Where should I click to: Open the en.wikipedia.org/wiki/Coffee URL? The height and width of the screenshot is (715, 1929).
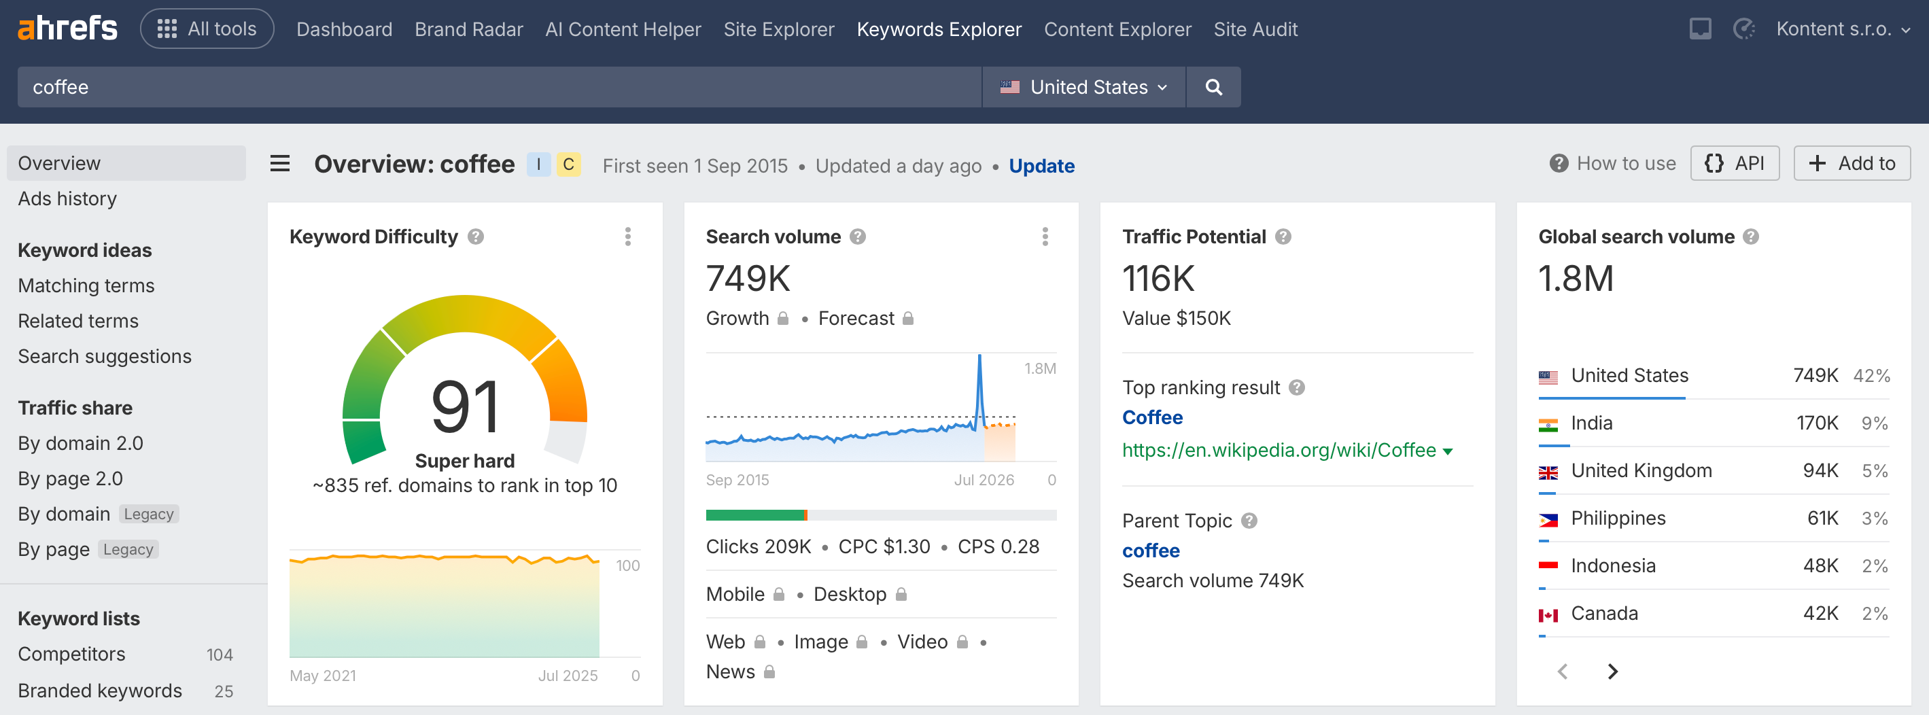(1279, 450)
